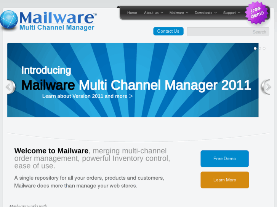Open the Downloads menu item
Image resolution: width=277 pixels, height=207 pixels.
click(203, 13)
